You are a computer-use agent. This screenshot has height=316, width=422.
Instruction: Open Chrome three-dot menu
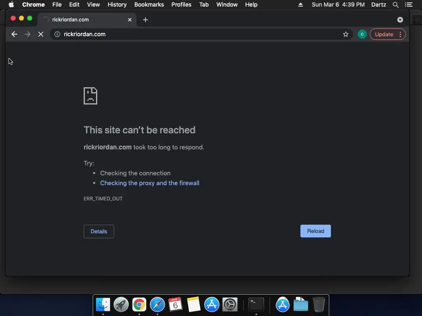pos(401,34)
